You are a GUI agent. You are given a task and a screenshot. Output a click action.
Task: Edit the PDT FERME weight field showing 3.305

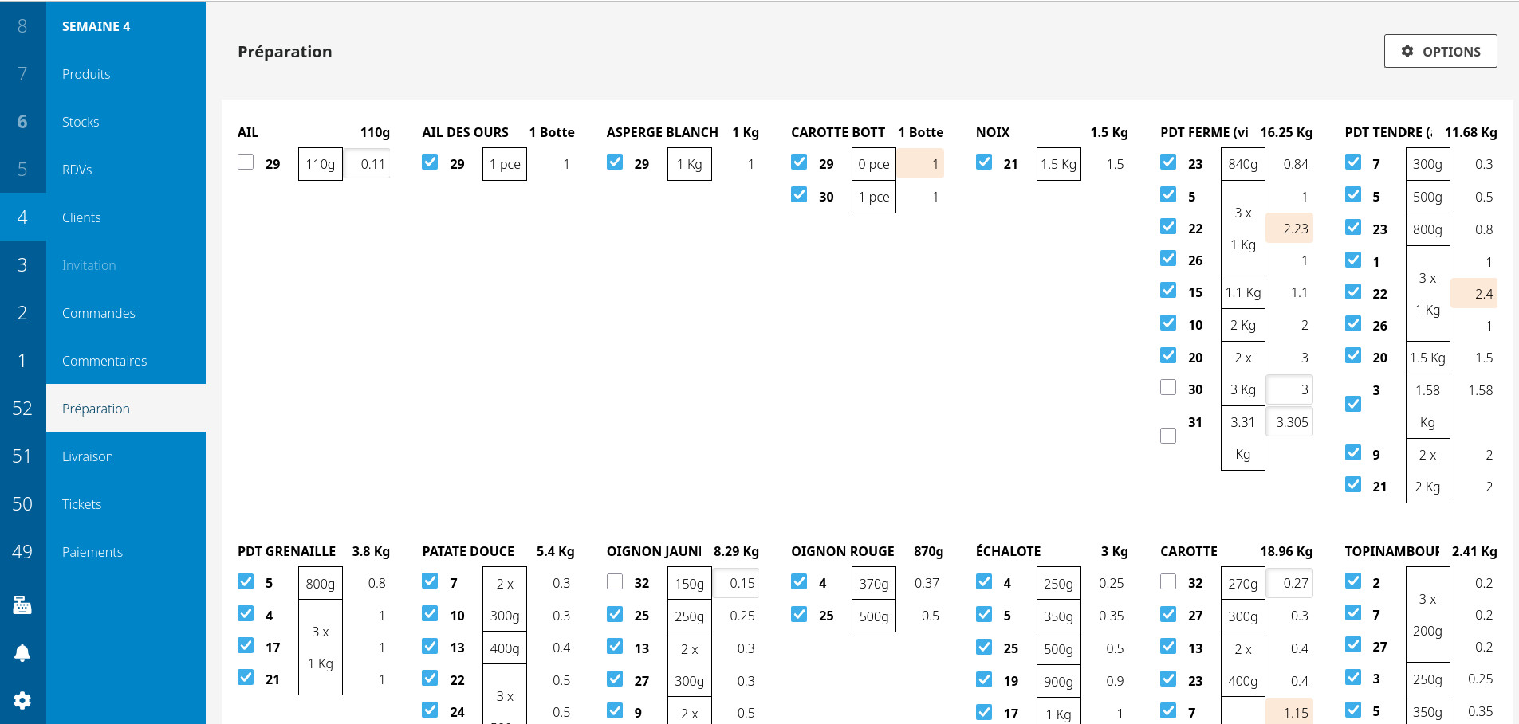(1290, 422)
